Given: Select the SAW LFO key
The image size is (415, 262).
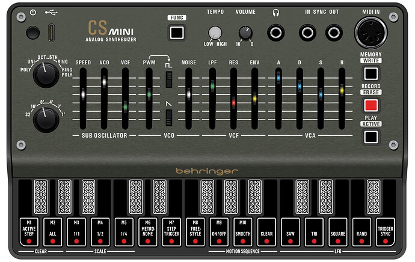Looking at the screenshot, I should click(x=290, y=232).
